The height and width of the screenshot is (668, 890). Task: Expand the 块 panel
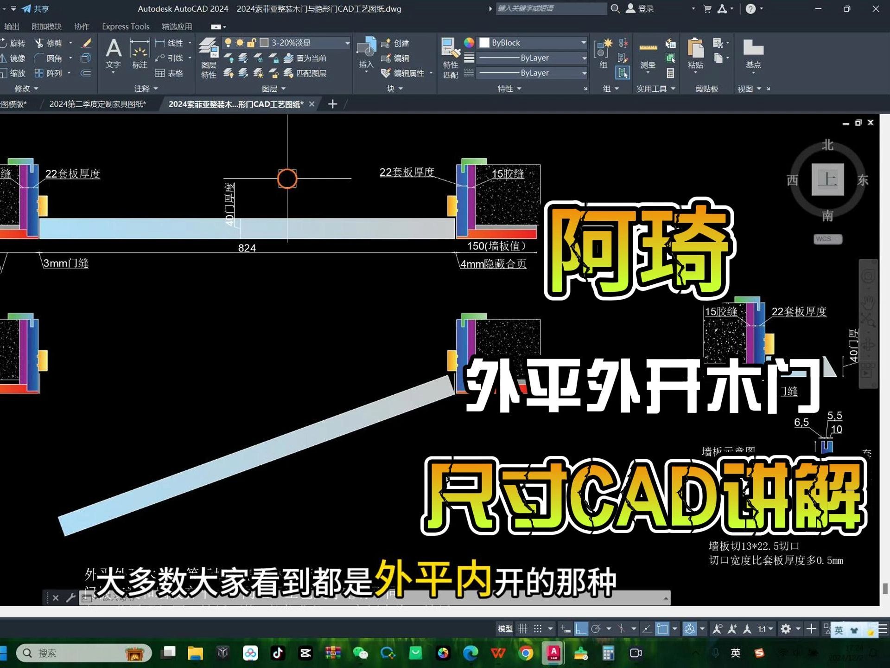[395, 88]
